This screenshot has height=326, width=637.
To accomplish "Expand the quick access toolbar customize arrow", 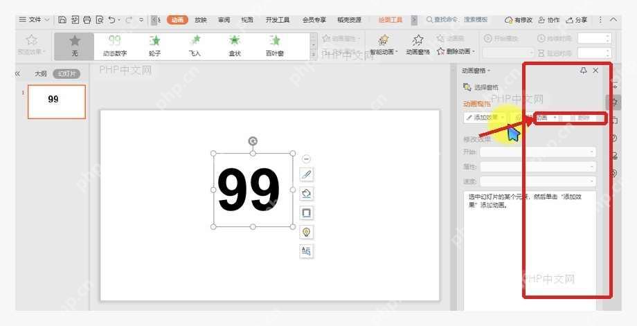I will pos(141,19).
